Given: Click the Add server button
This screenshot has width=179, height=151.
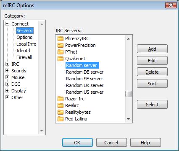Looking at the screenshot, I should (x=152, y=49).
